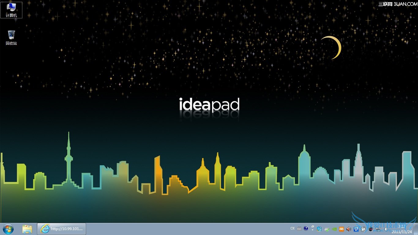The image size is (418, 235).
Task: Open the language bar keyboard icon
Action: click(x=299, y=229)
